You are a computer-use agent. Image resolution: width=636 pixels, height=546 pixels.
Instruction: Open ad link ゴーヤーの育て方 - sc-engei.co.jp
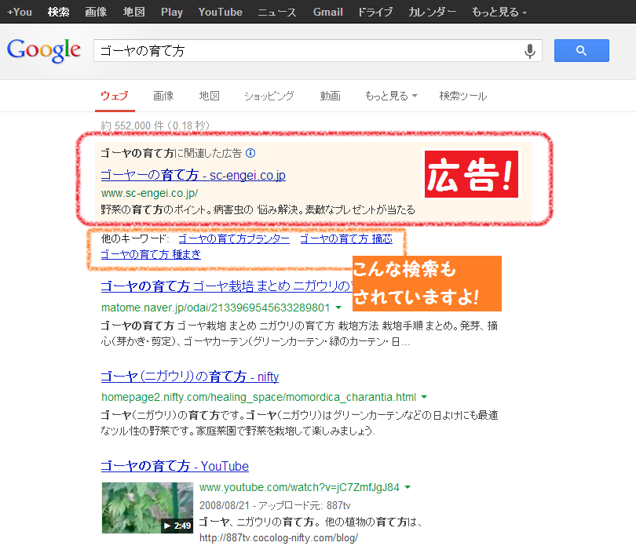tap(193, 175)
